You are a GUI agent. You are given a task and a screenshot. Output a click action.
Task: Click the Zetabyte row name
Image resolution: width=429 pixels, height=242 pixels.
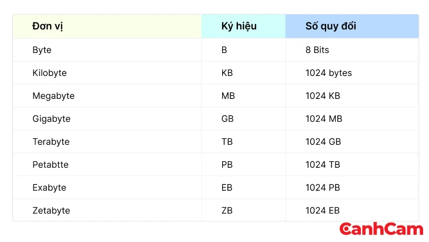tap(51, 210)
